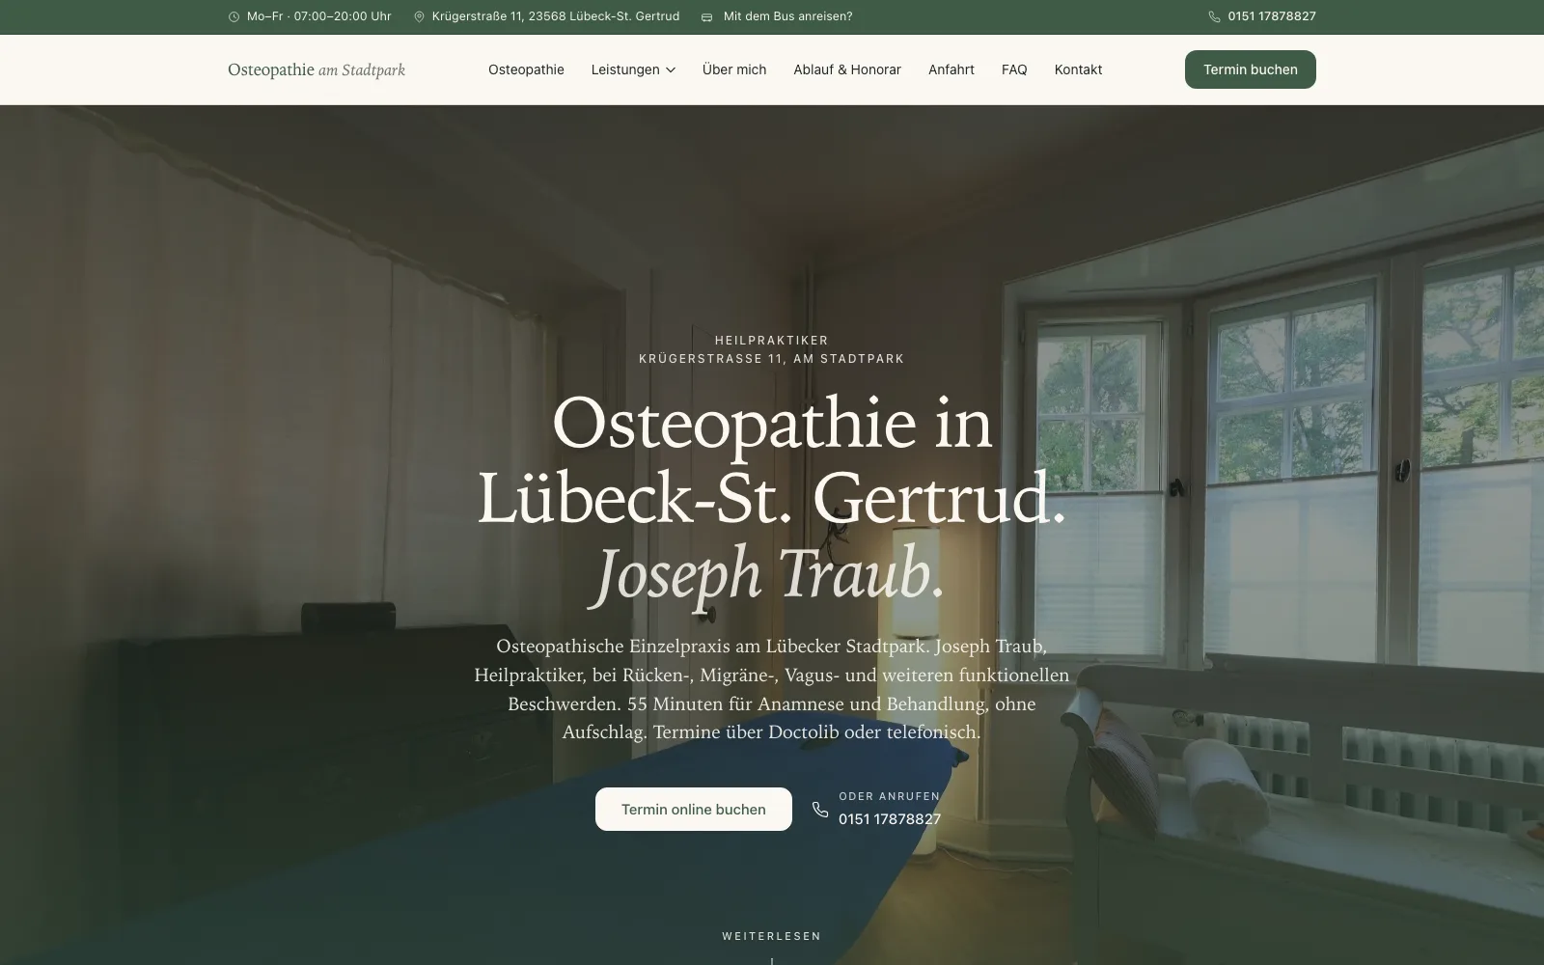Image resolution: width=1544 pixels, height=965 pixels.
Task: Click the map pin icon in top bar
Action: click(x=419, y=16)
